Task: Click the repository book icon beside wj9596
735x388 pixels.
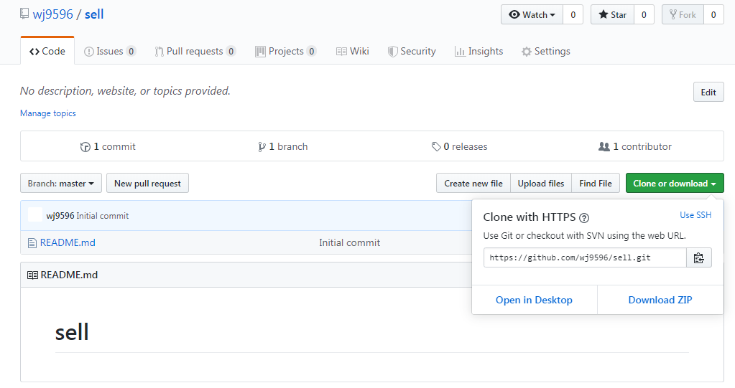Action: pos(24,14)
